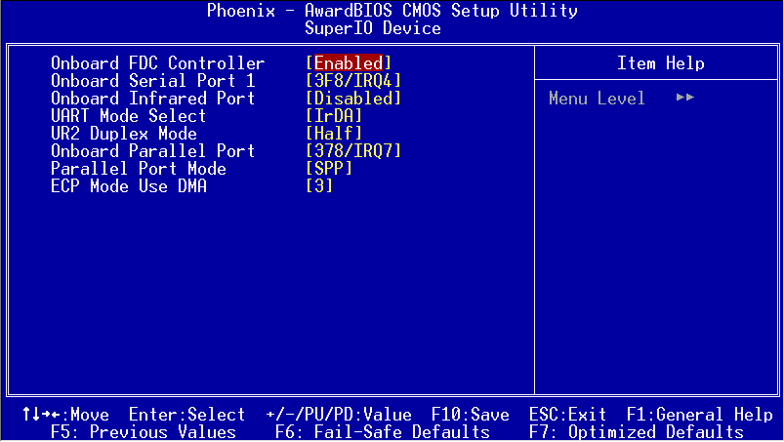Click the F5: Previous Values hint

[144, 432]
